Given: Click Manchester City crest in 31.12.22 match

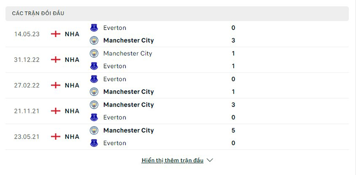Looking at the screenshot, I should point(94,53).
